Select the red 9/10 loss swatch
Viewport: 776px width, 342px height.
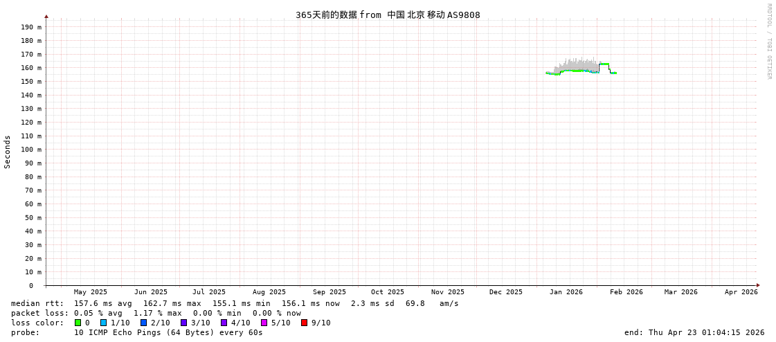pyautogui.click(x=304, y=323)
